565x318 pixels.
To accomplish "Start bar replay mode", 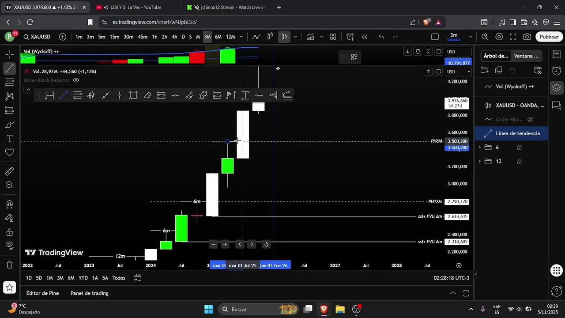I will click(365, 37).
